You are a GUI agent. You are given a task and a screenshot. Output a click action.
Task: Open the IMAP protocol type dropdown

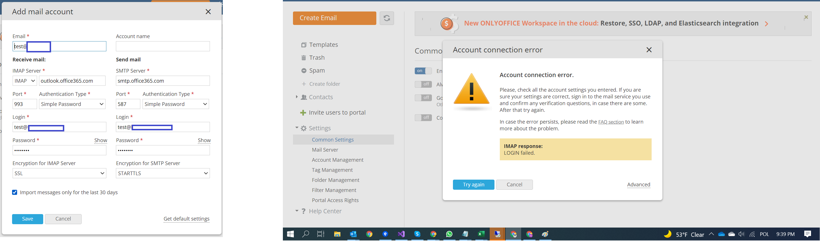[25, 81]
